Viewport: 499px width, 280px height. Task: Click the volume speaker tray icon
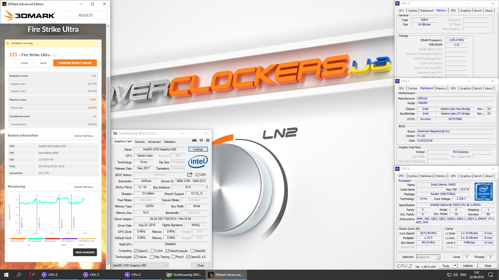(455, 275)
